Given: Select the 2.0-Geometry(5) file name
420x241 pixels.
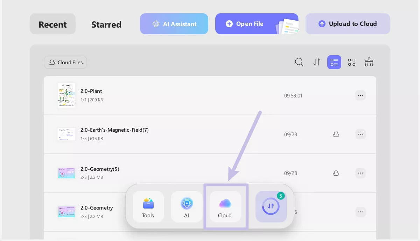Looking at the screenshot, I should [100, 169].
